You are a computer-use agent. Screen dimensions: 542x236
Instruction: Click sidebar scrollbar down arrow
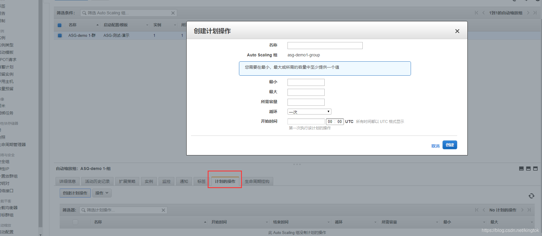pos(40,235)
